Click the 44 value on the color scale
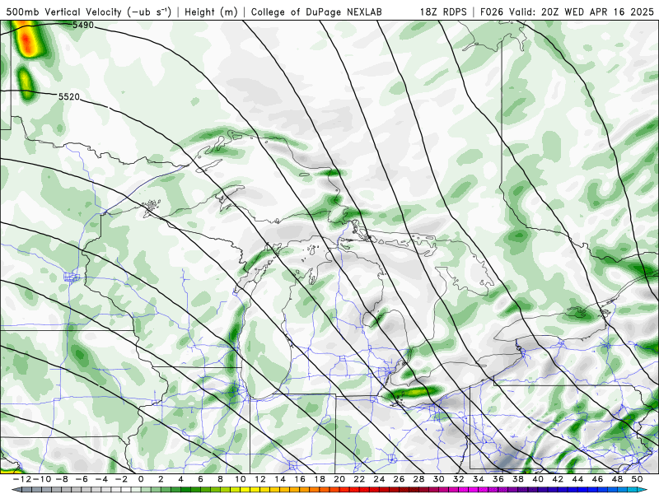Screen dimensions: 659x494 pyautogui.click(x=577, y=479)
